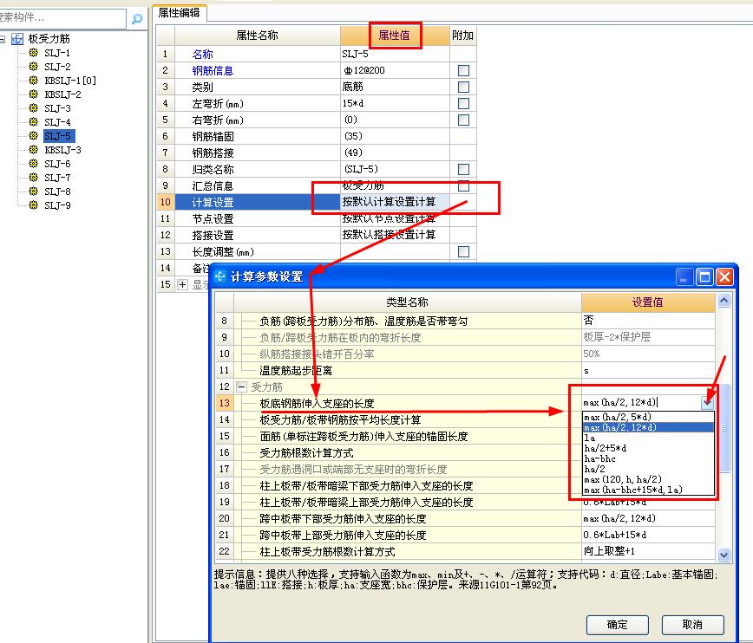
Task: Choose ha/2+5*d from the dropdown list
Action: coord(648,448)
